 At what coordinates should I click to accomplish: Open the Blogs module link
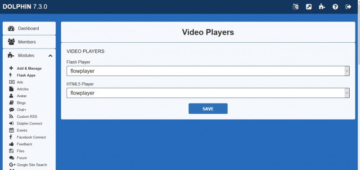(x=21, y=103)
